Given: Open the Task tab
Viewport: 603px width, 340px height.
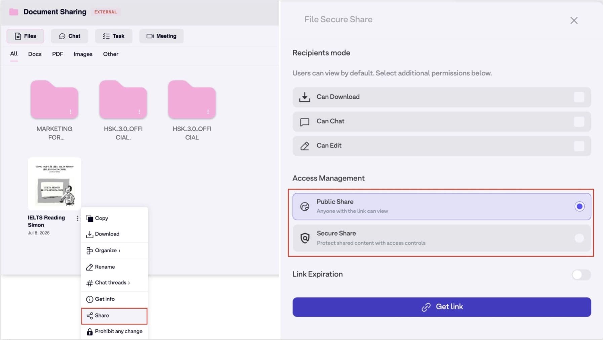Looking at the screenshot, I should tap(114, 36).
